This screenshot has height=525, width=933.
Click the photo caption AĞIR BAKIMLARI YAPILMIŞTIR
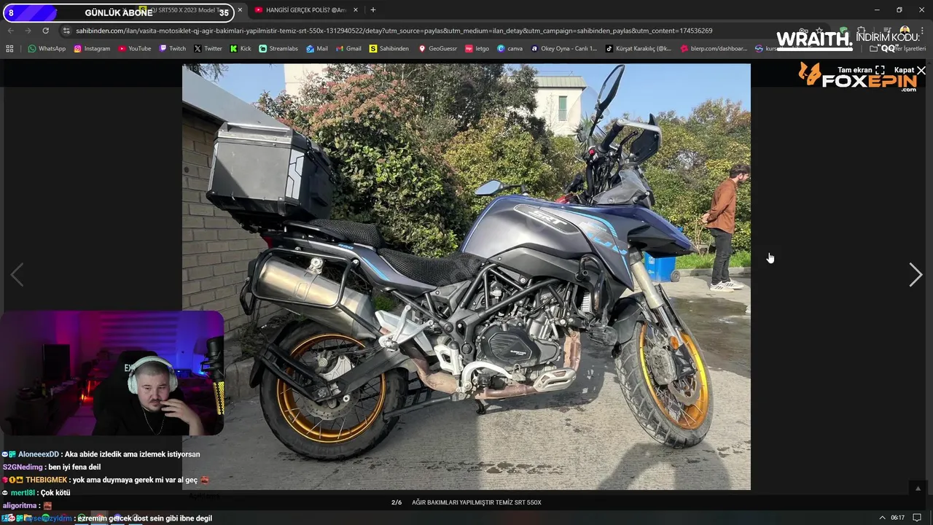point(477,502)
